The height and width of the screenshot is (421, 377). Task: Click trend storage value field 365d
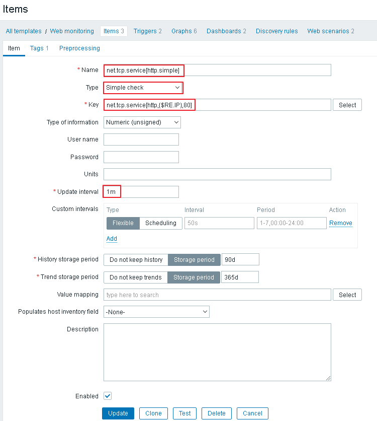240,277
